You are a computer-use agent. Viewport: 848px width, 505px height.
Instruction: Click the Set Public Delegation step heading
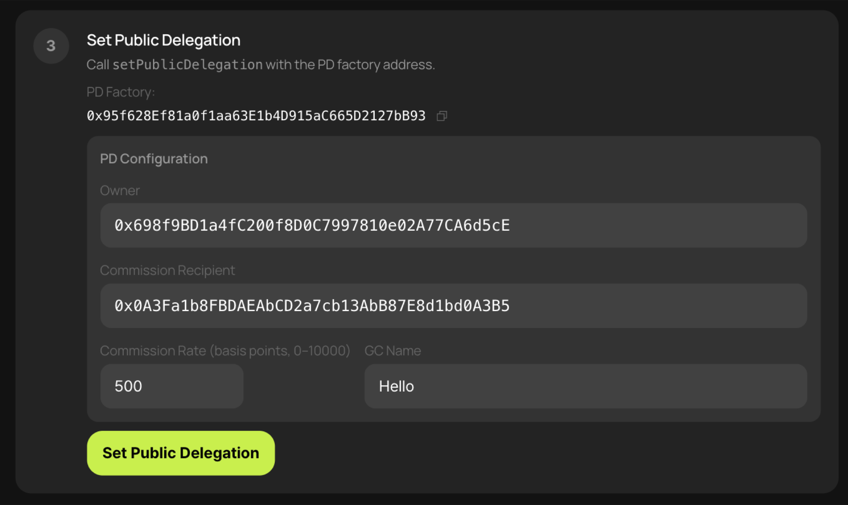pyautogui.click(x=163, y=40)
